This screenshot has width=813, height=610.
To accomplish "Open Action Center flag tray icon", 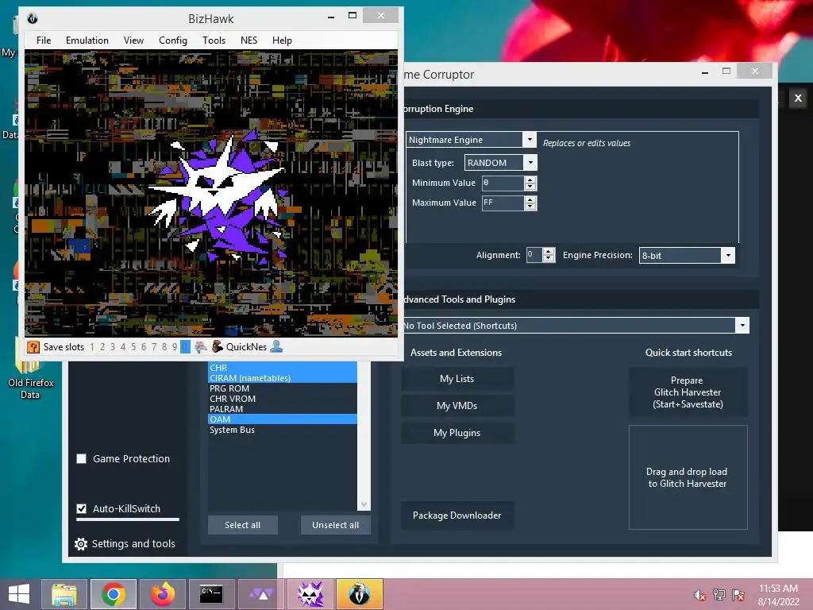I will [x=738, y=595].
